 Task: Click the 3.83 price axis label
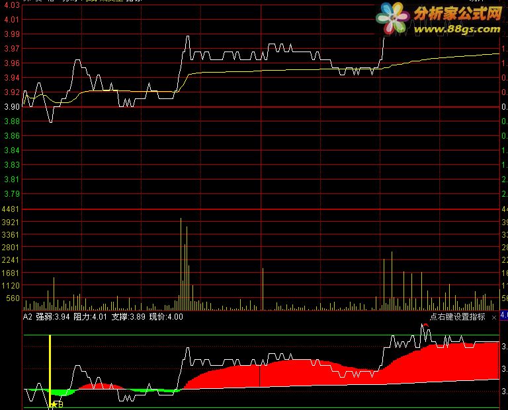coord(12,165)
